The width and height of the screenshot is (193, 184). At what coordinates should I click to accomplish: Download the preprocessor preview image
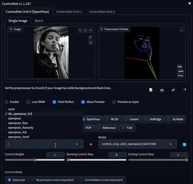click(x=182, y=30)
